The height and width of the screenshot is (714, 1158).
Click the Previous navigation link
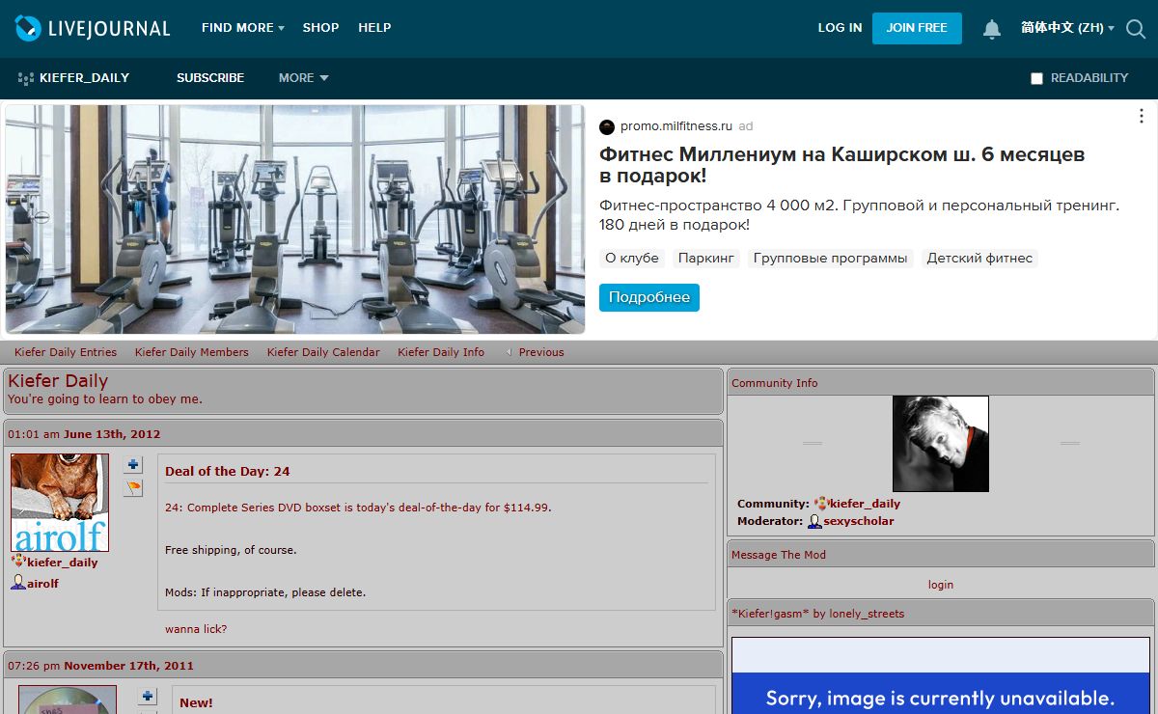pyautogui.click(x=541, y=352)
